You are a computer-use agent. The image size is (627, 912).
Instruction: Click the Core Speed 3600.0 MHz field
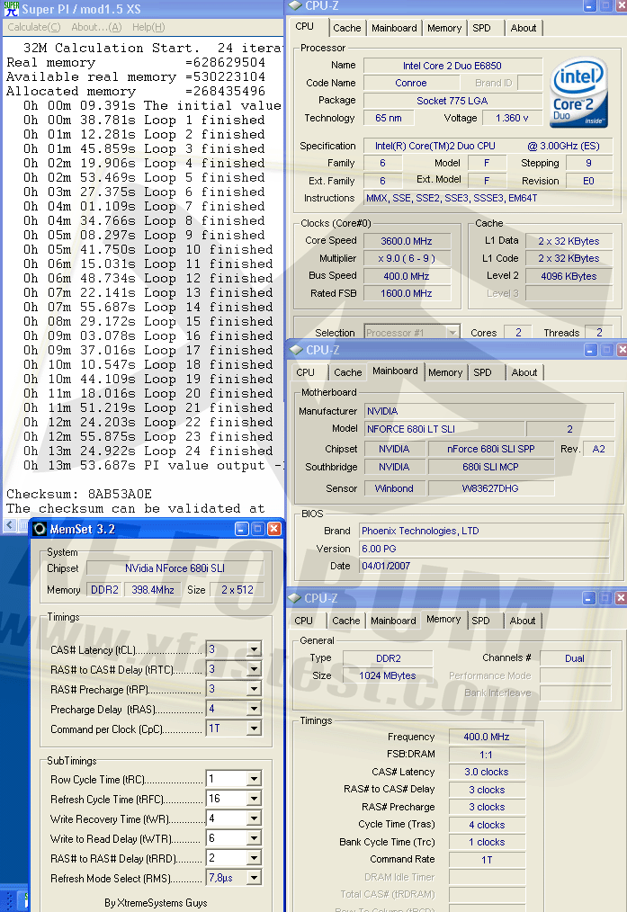coord(407,241)
